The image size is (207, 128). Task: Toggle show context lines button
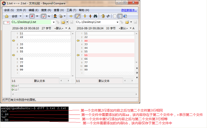point(44,16)
